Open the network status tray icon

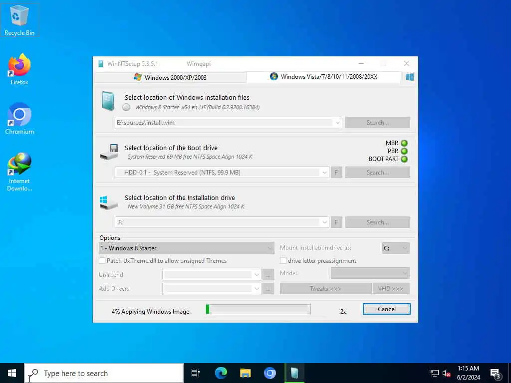pyautogui.click(x=435, y=373)
